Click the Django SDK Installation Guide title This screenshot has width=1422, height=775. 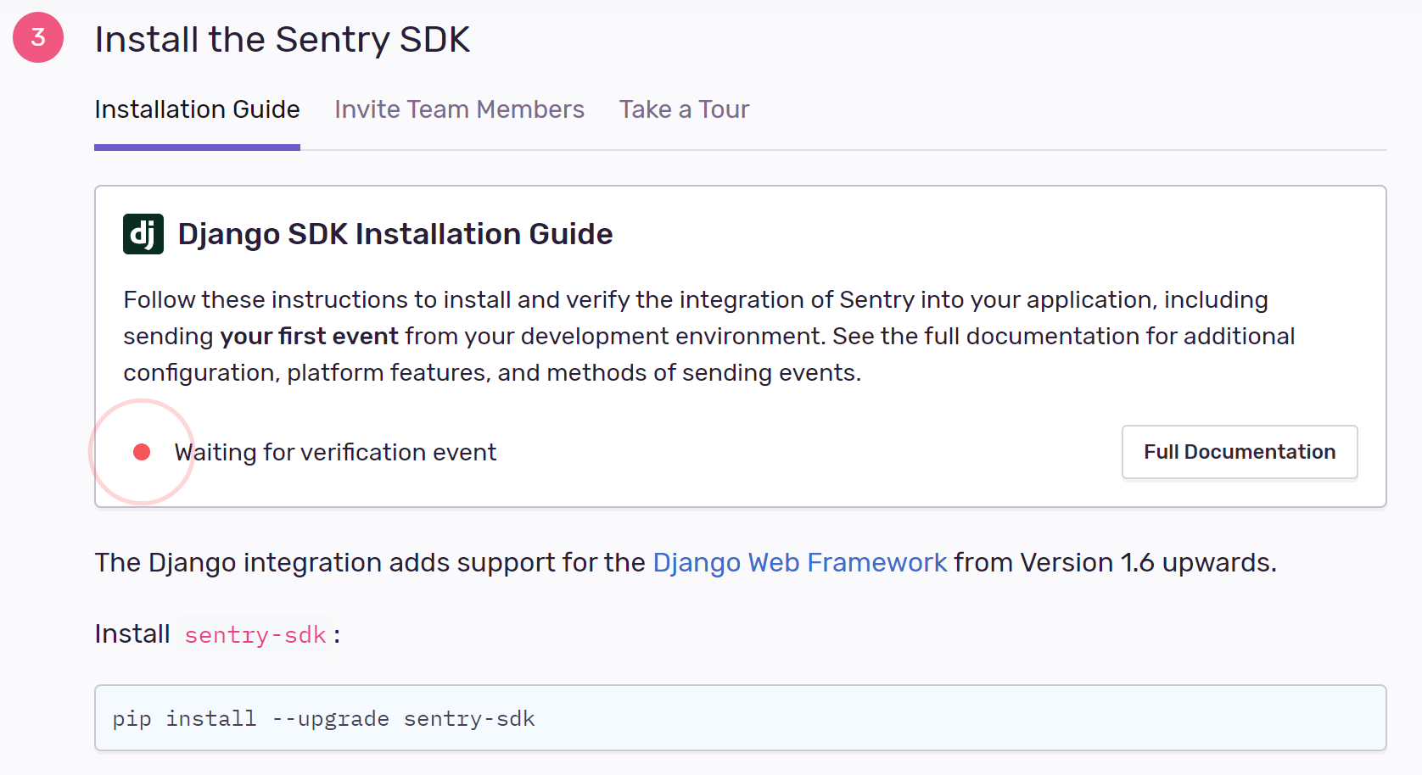[x=395, y=234]
